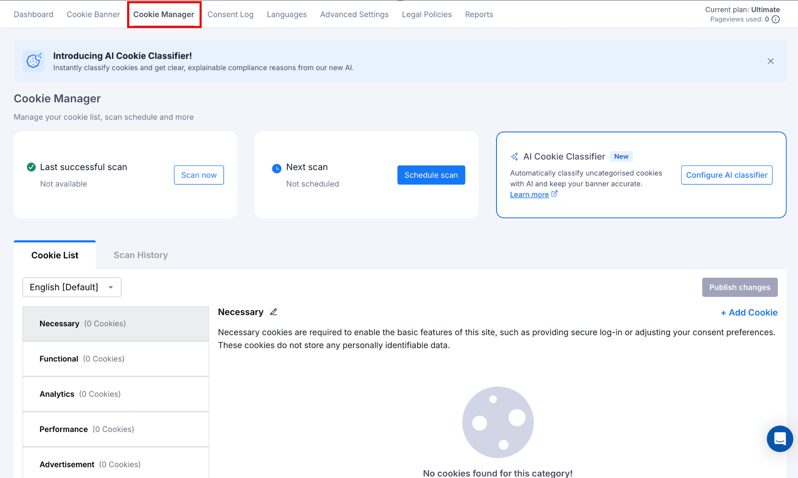The width and height of the screenshot is (798, 478).
Task: Close the AI Cookie Classifier announcement banner
Action: (x=771, y=61)
